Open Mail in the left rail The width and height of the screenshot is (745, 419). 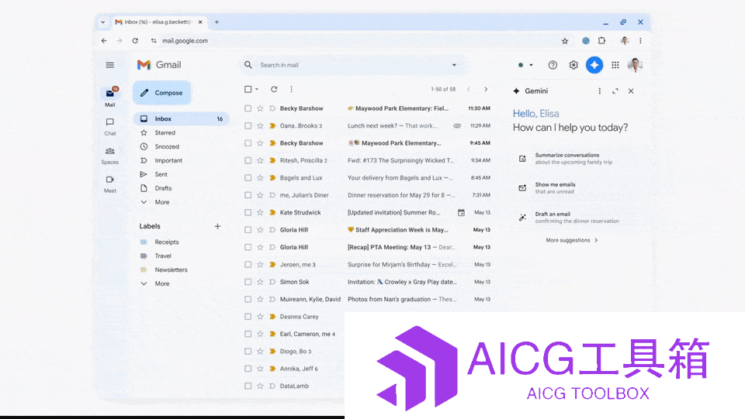coord(109,97)
